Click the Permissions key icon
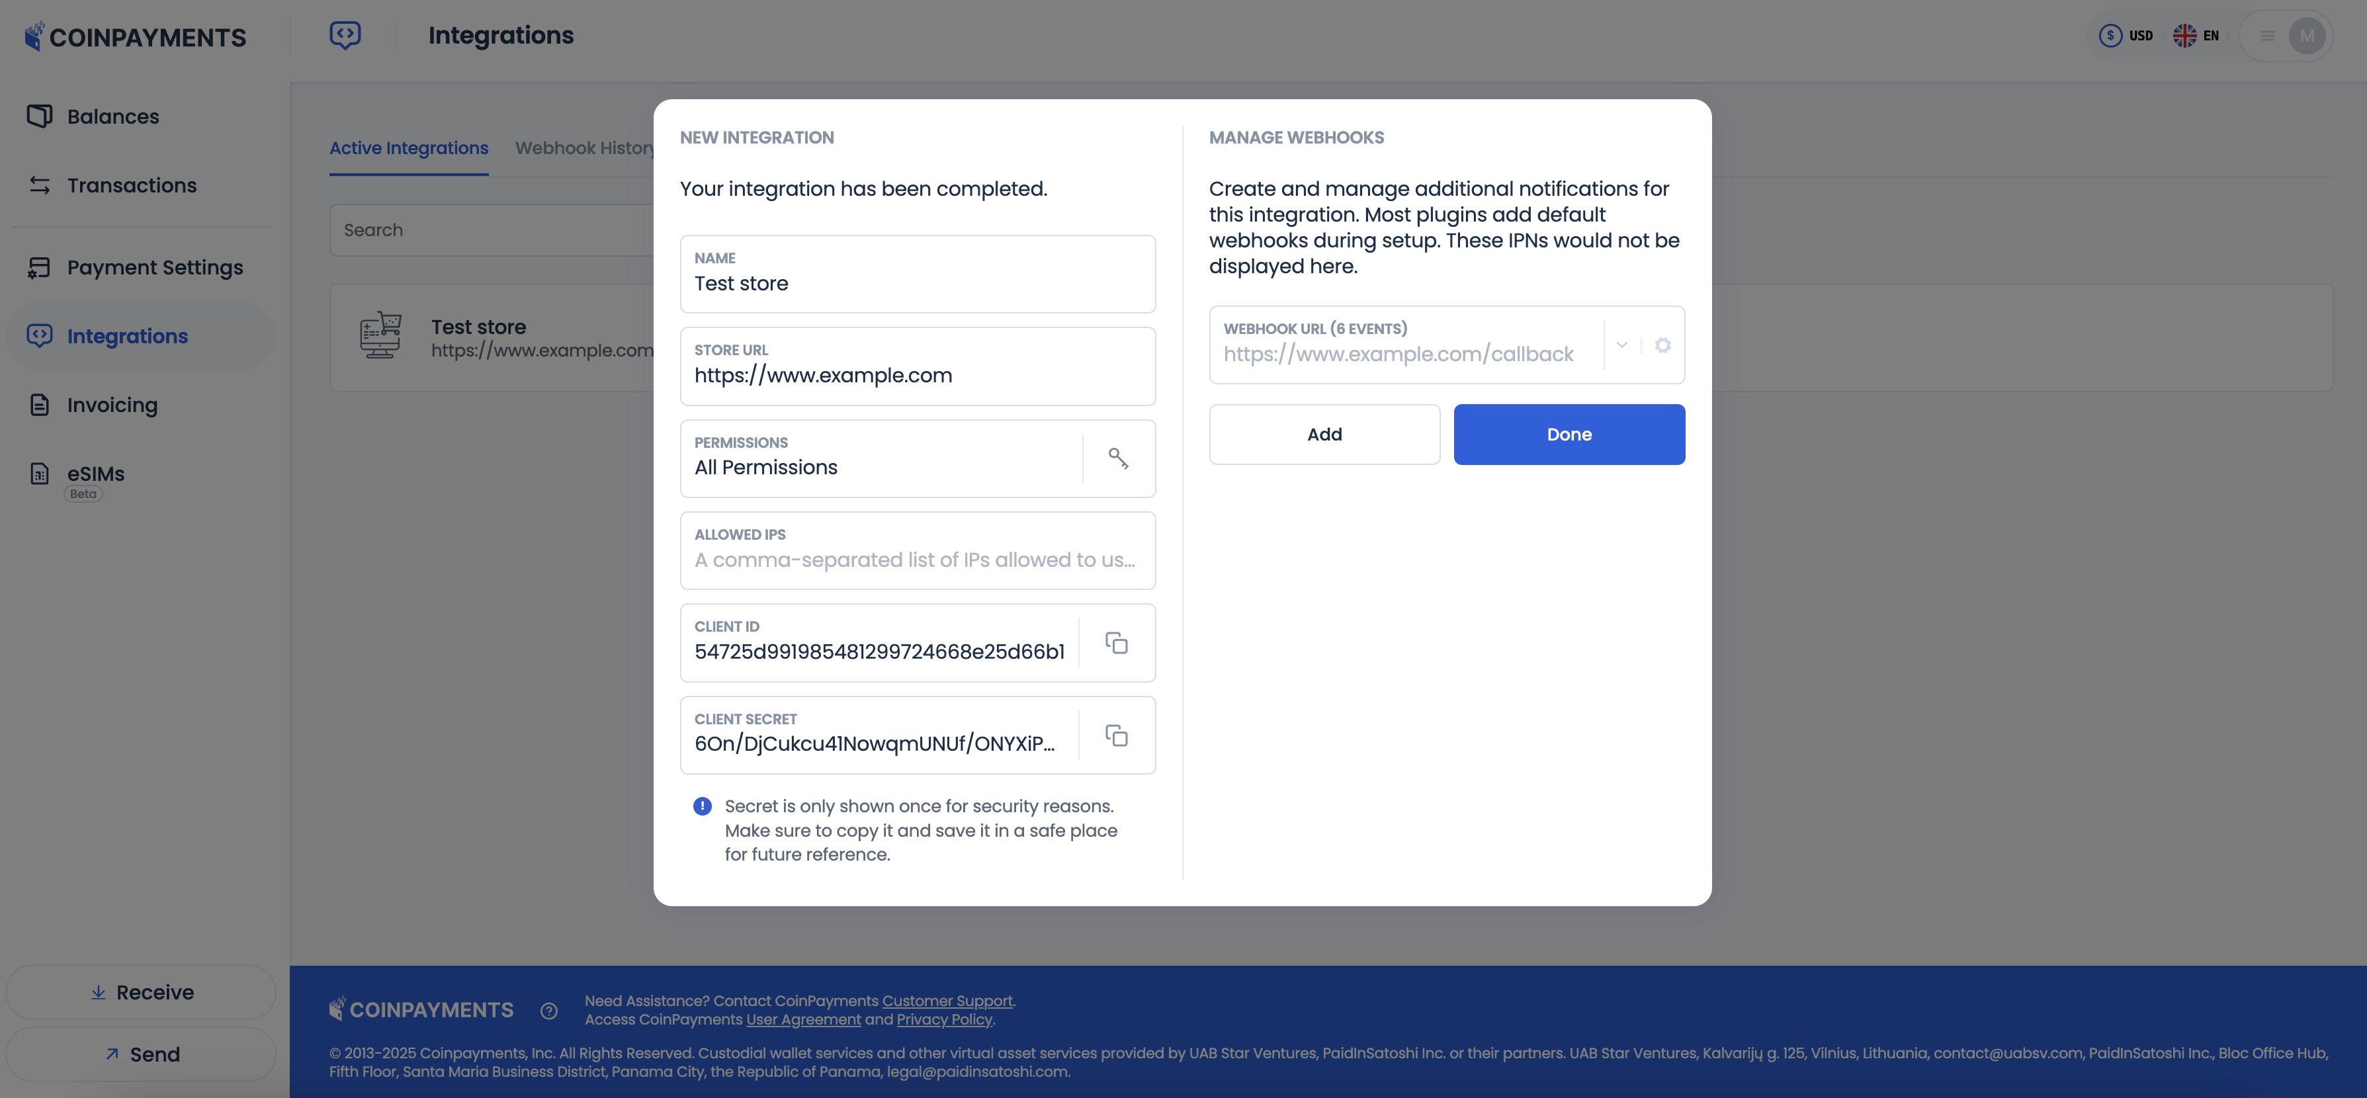The width and height of the screenshot is (2367, 1098). (x=1118, y=458)
